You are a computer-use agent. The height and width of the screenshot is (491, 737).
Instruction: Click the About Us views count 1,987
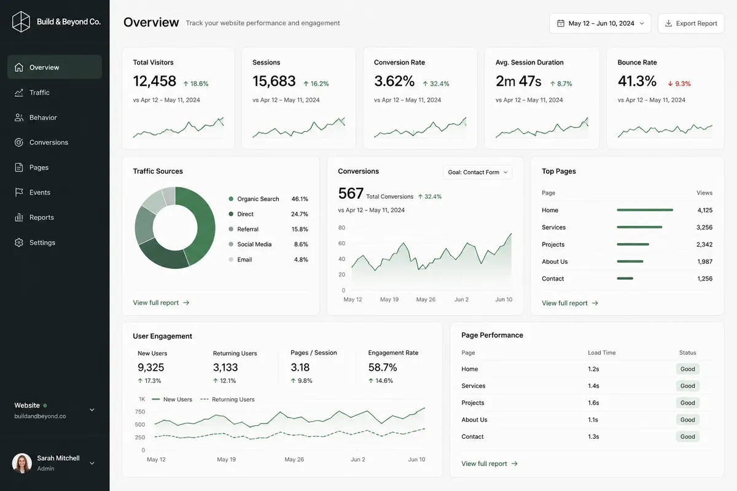coord(705,261)
